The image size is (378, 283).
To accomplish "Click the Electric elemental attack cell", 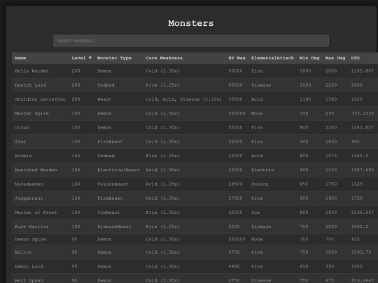I will 262,170.
